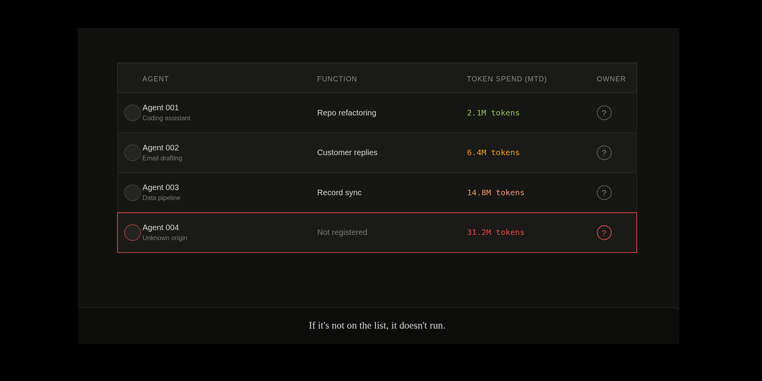The height and width of the screenshot is (381, 762).
Task: Sort by TOKEN SPEND (MTD) header
Action: (507, 79)
